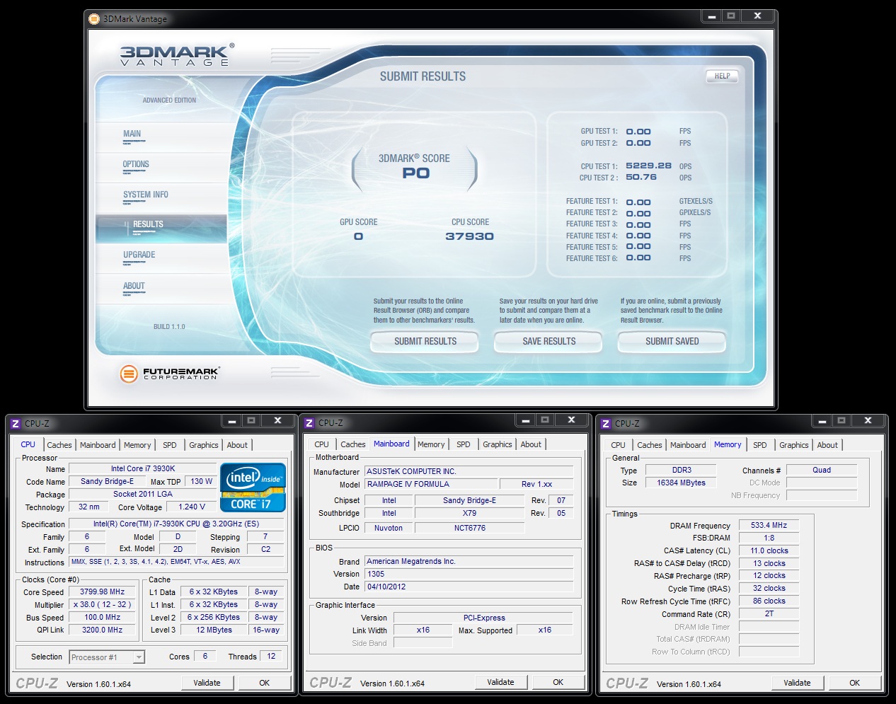
Task: Open Memory tab in the Motherboard CPU-Z window
Action: (431, 444)
